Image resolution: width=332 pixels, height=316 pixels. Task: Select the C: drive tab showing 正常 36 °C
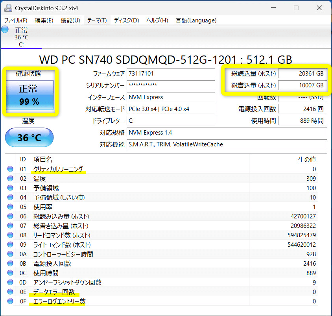click(x=21, y=37)
